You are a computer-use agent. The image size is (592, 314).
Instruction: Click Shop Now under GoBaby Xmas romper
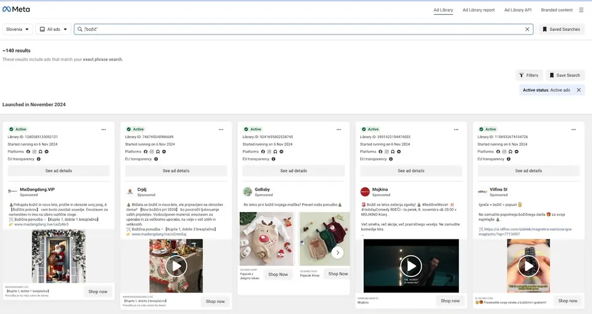(338, 274)
